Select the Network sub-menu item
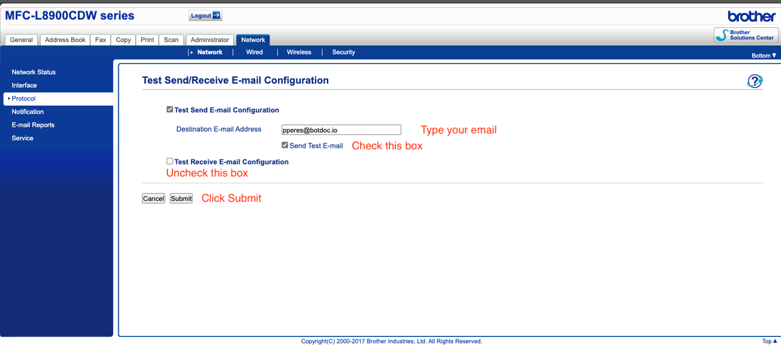Viewport: 781px width, 355px height. click(210, 52)
